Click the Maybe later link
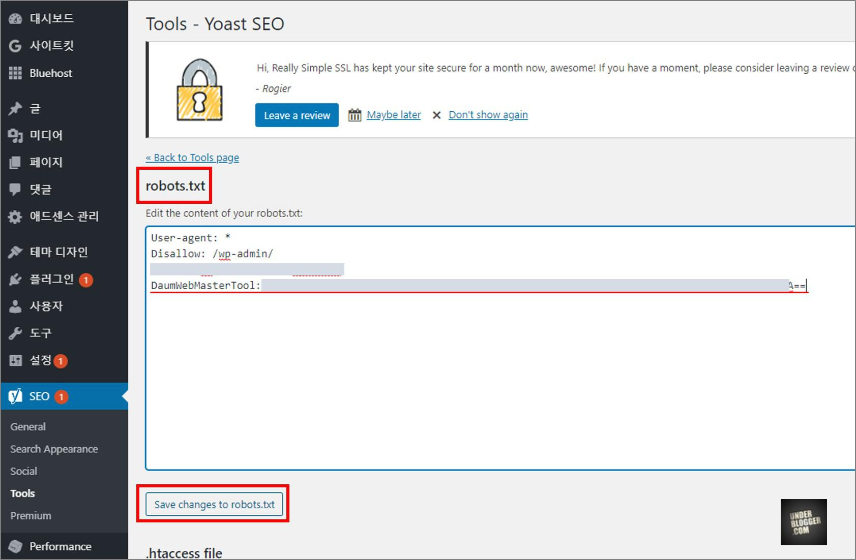The image size is (856, 560). (394, 115)
